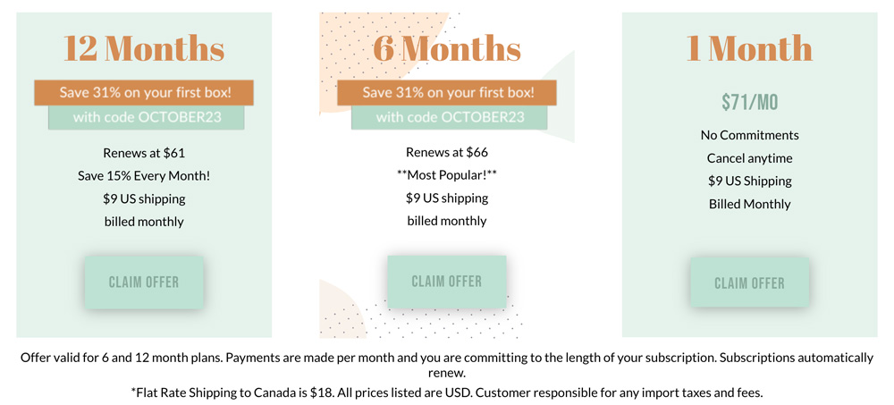This screenshot has width=894, height=405.
Task: Click the Flat Rate Shipping to Canada note
Action: (x=447, y=392)
